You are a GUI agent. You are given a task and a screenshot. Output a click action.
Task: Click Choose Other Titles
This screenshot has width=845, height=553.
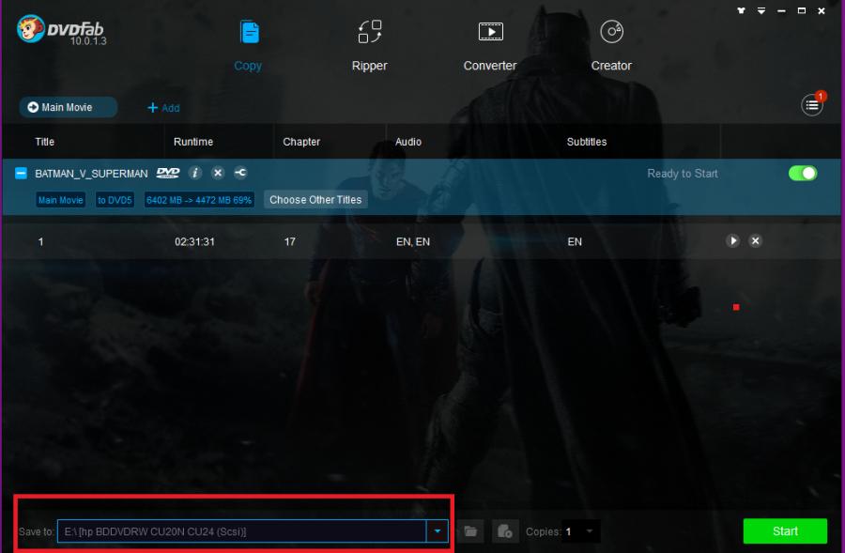pyautogui.click(x=315, y=199)
